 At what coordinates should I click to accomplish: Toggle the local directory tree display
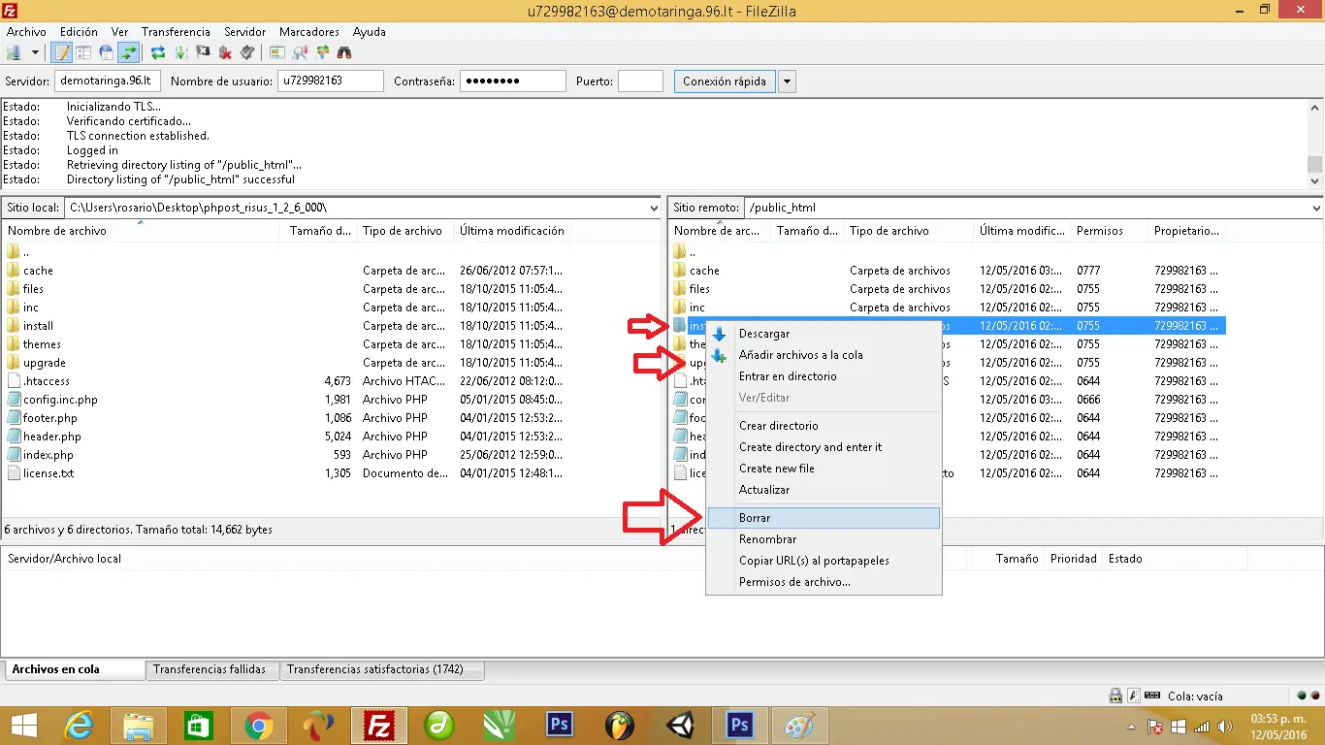83,52
